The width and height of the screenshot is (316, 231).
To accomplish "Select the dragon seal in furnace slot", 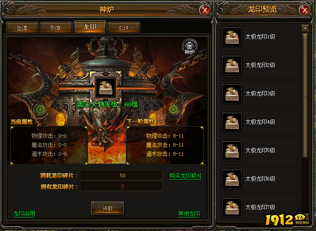I will tap(106, 88).
